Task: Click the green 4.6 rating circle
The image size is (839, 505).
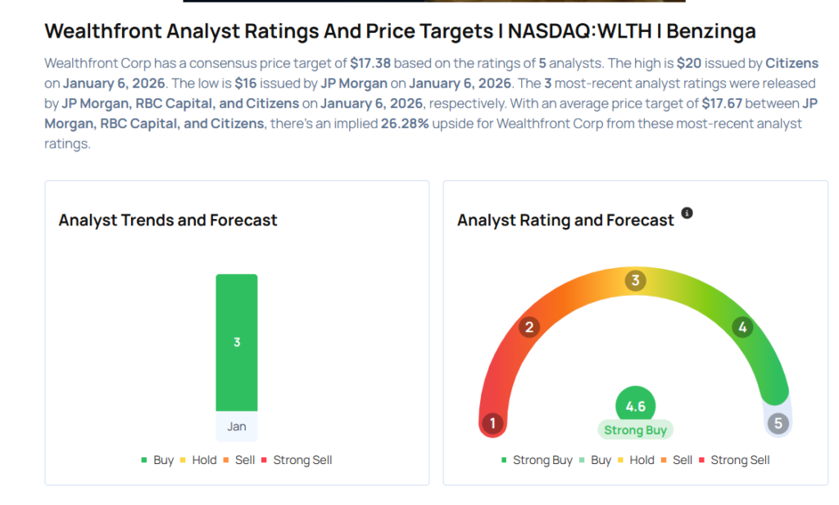Action: pyautogui.click(x=635, y=406)
